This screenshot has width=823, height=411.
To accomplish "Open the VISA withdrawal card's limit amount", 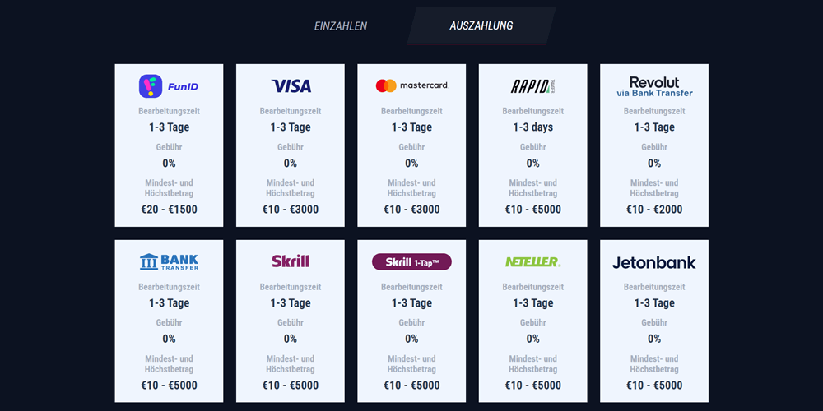I will (x=291, y=210).
